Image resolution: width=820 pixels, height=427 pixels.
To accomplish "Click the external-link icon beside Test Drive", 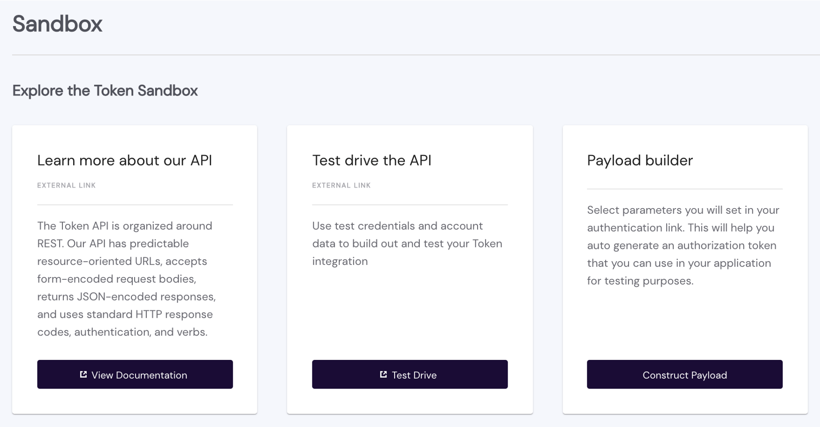I will tap(383, 375).
